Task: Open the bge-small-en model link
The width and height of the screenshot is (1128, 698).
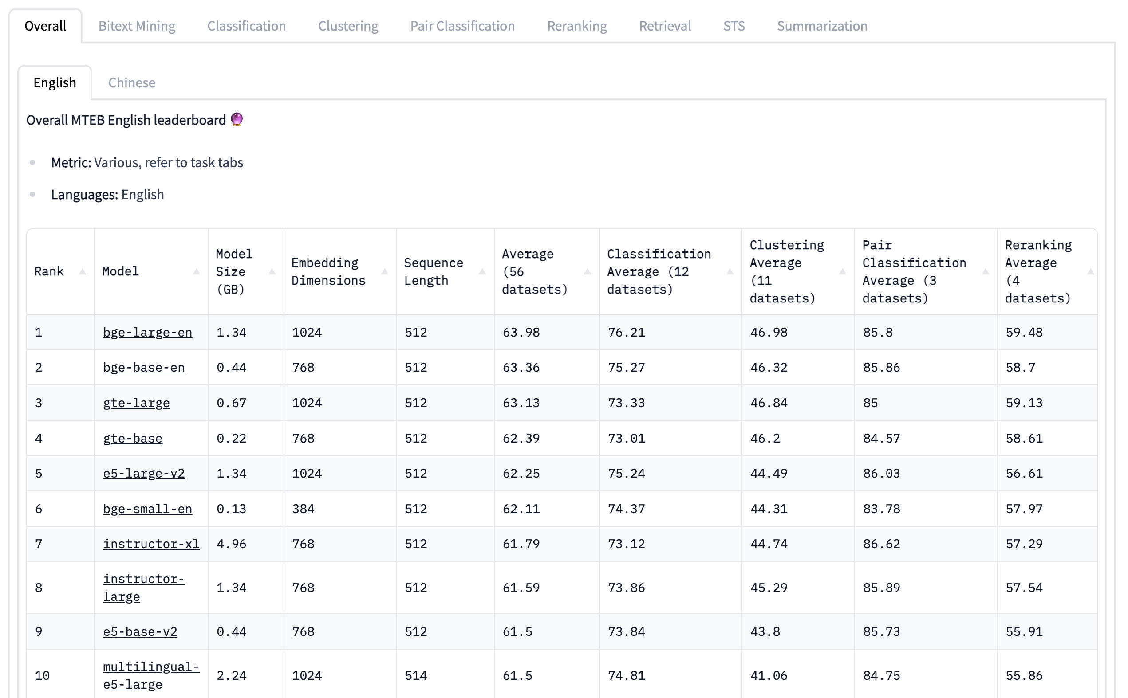Action: pos(147,509)
